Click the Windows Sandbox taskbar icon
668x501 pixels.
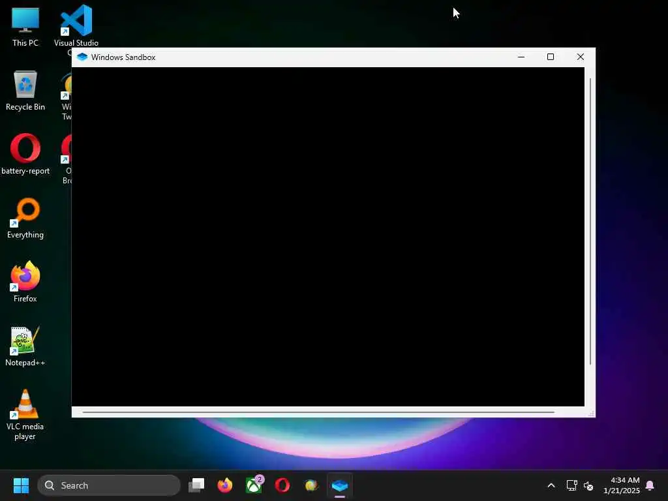340,485
